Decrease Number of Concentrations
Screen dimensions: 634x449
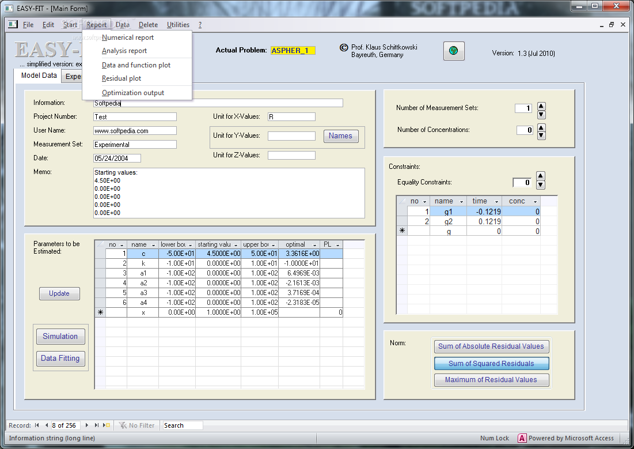click(541, 136)
